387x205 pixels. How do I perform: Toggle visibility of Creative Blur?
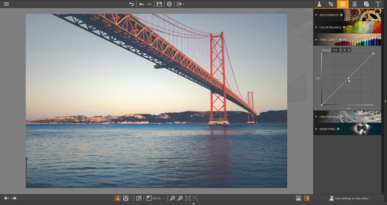coord(342,116)
